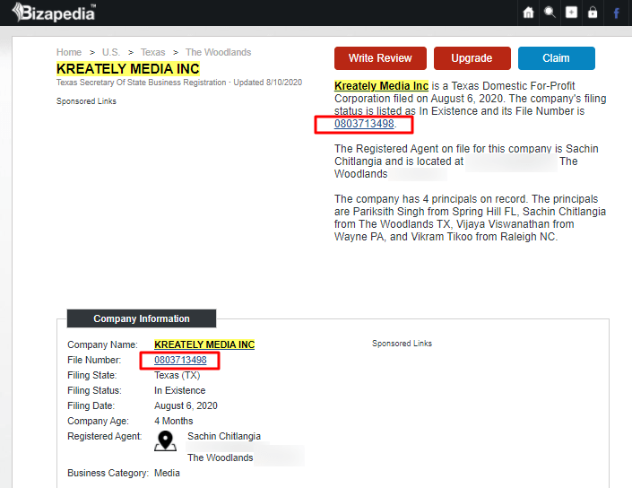Open the U.S. breadcrumb link
This screenshot has width=632, height=488.
click(111, 52)
